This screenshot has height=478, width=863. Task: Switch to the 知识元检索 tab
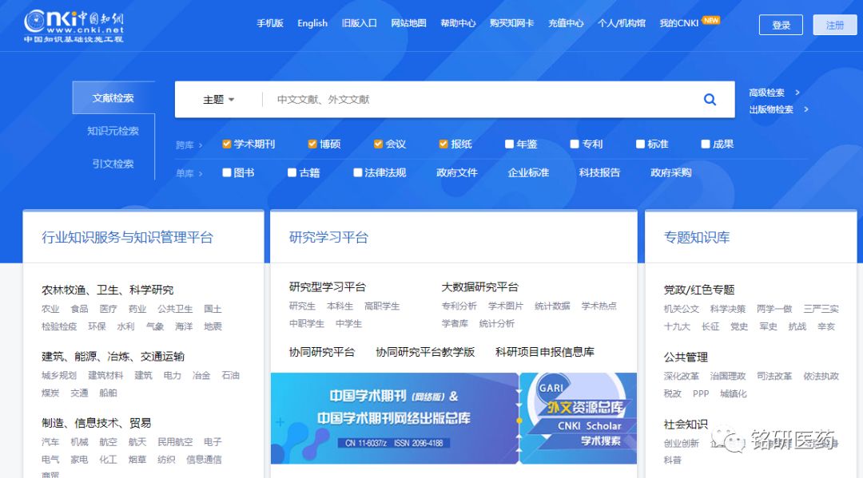pyautogui.click(x=113, y=131)
